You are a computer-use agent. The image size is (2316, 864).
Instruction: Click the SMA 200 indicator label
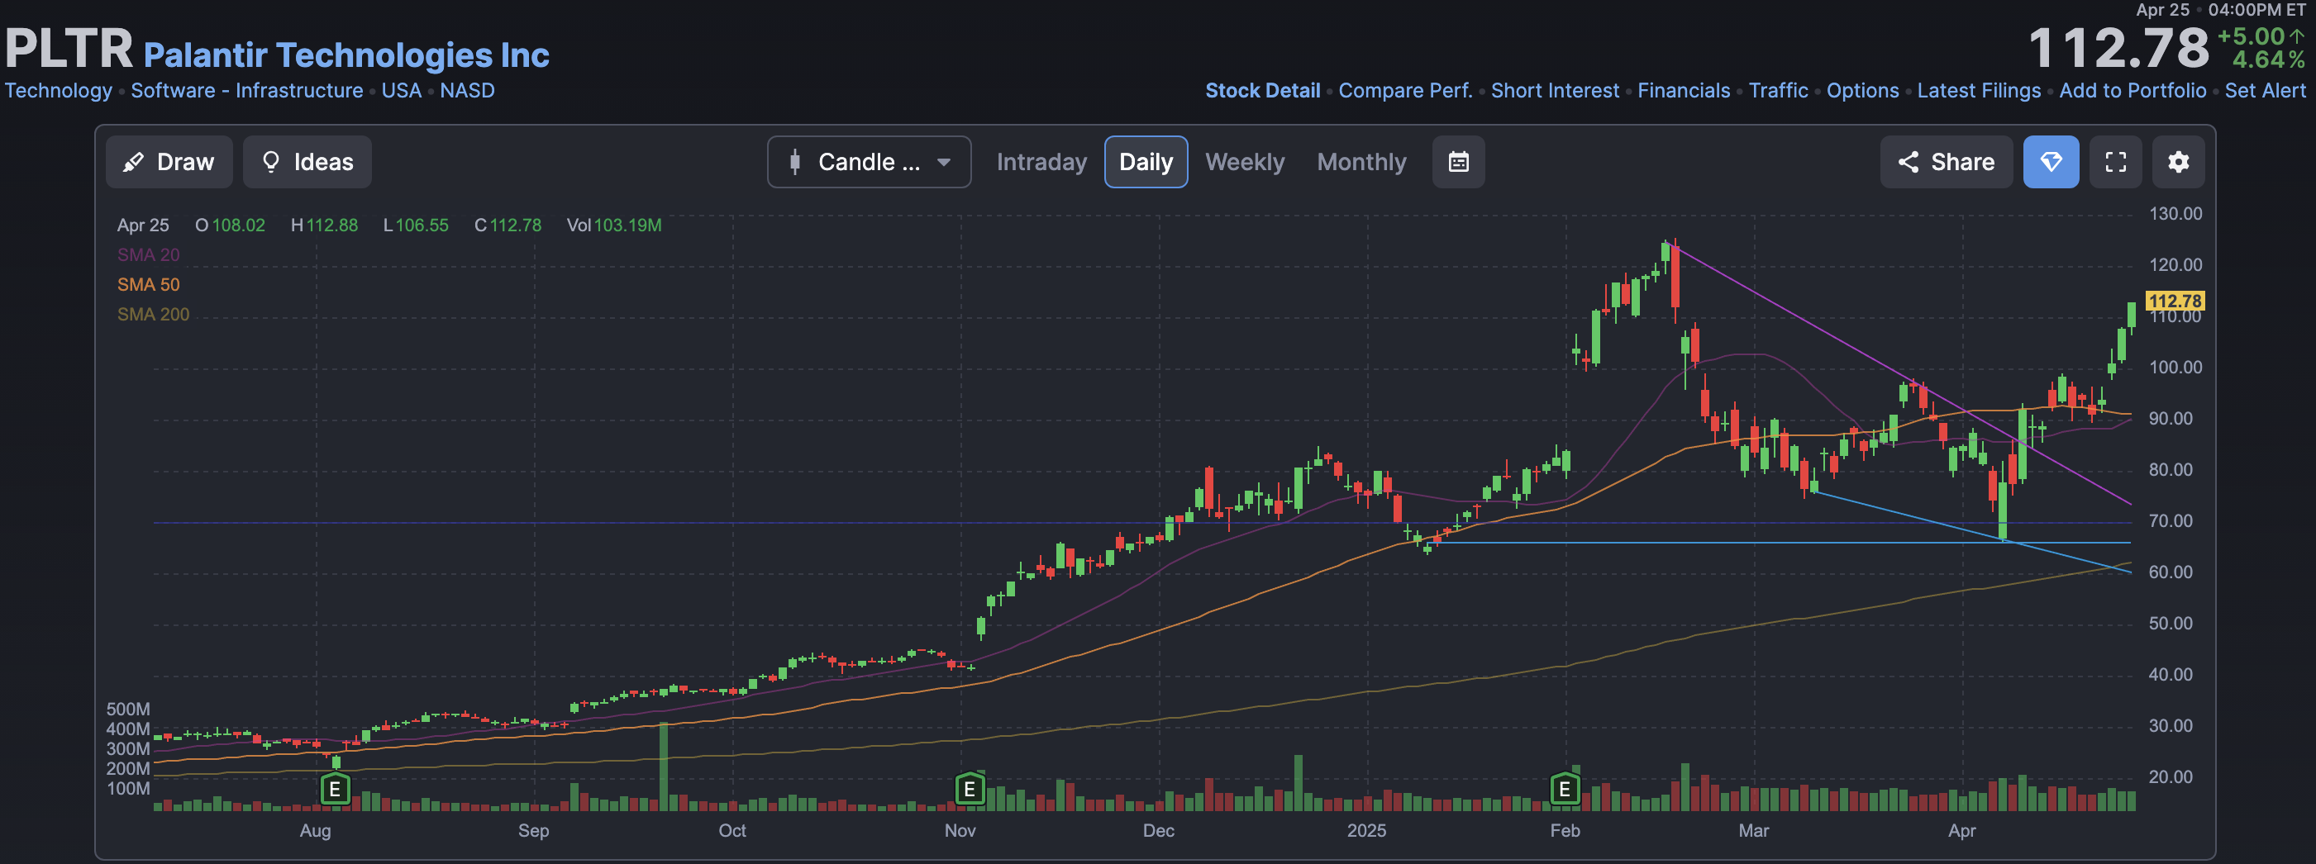(153, 315)
